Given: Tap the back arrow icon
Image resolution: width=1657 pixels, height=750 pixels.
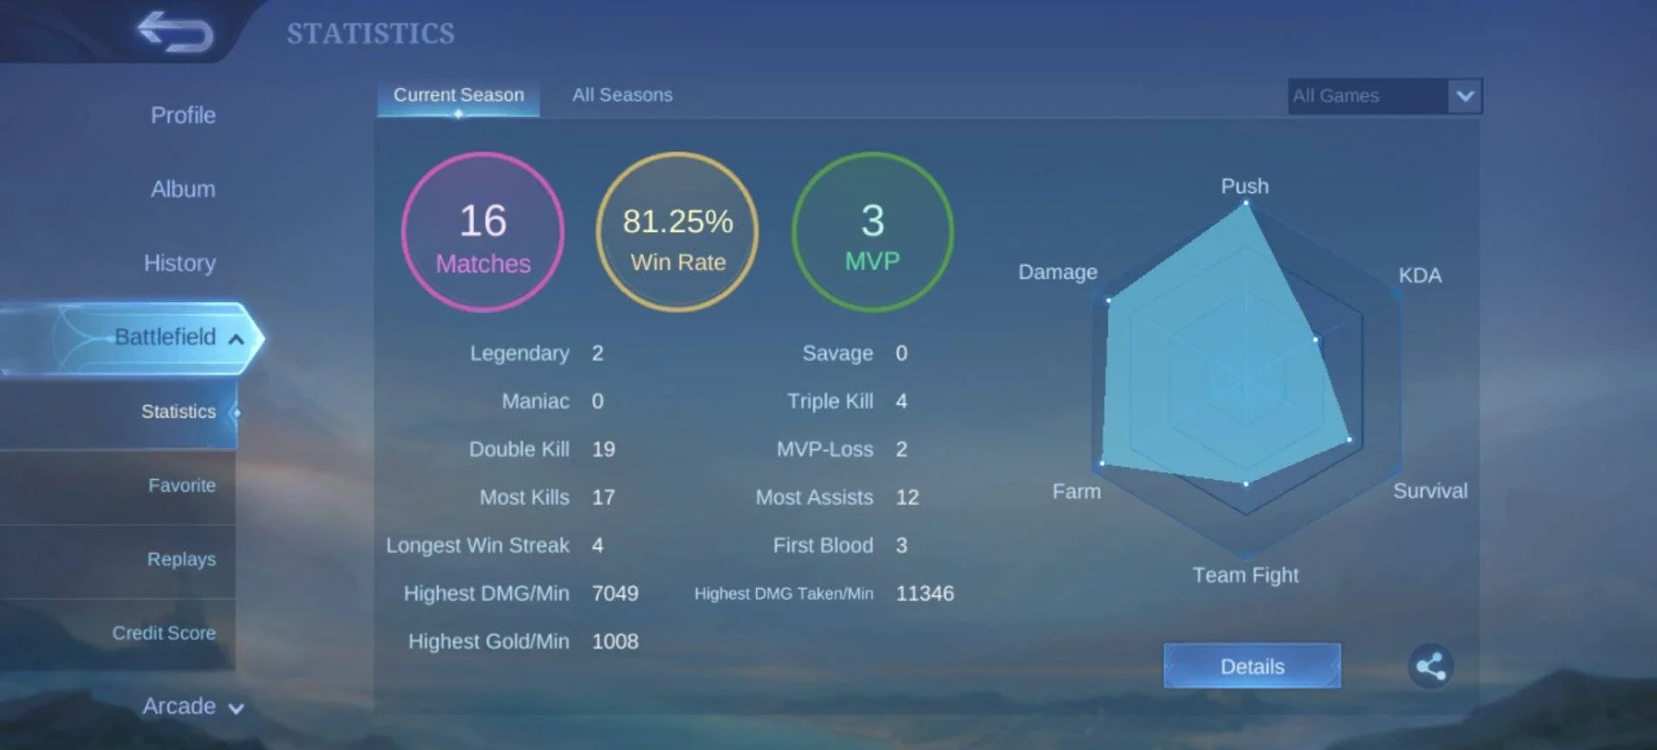Looking at the screenshot, I should [x=175, y=32].
